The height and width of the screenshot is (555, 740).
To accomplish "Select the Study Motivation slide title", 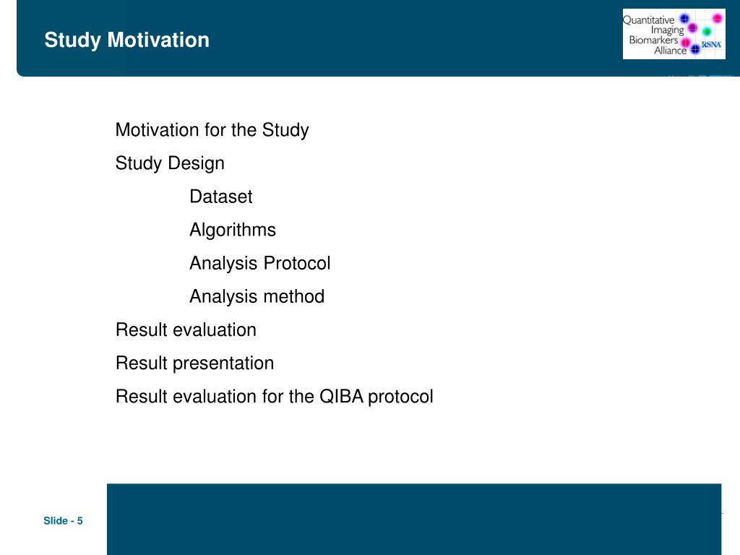I will tap(126, 40).
